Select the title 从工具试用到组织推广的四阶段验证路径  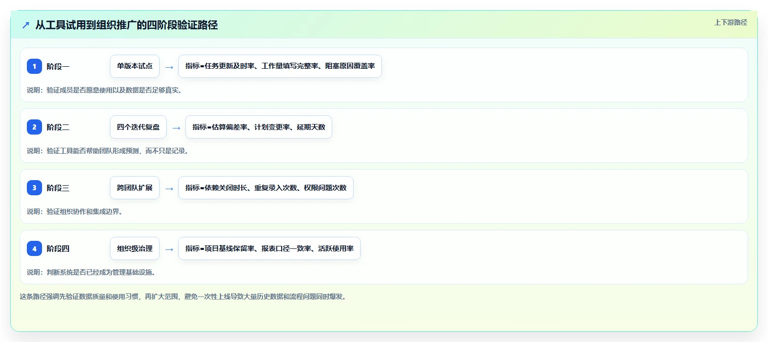[x=127, y=25]
